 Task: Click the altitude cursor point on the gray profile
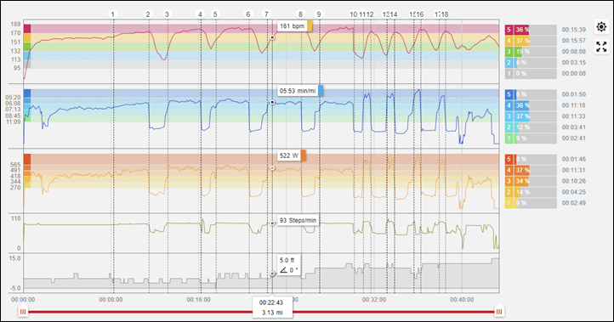point(272,274)
